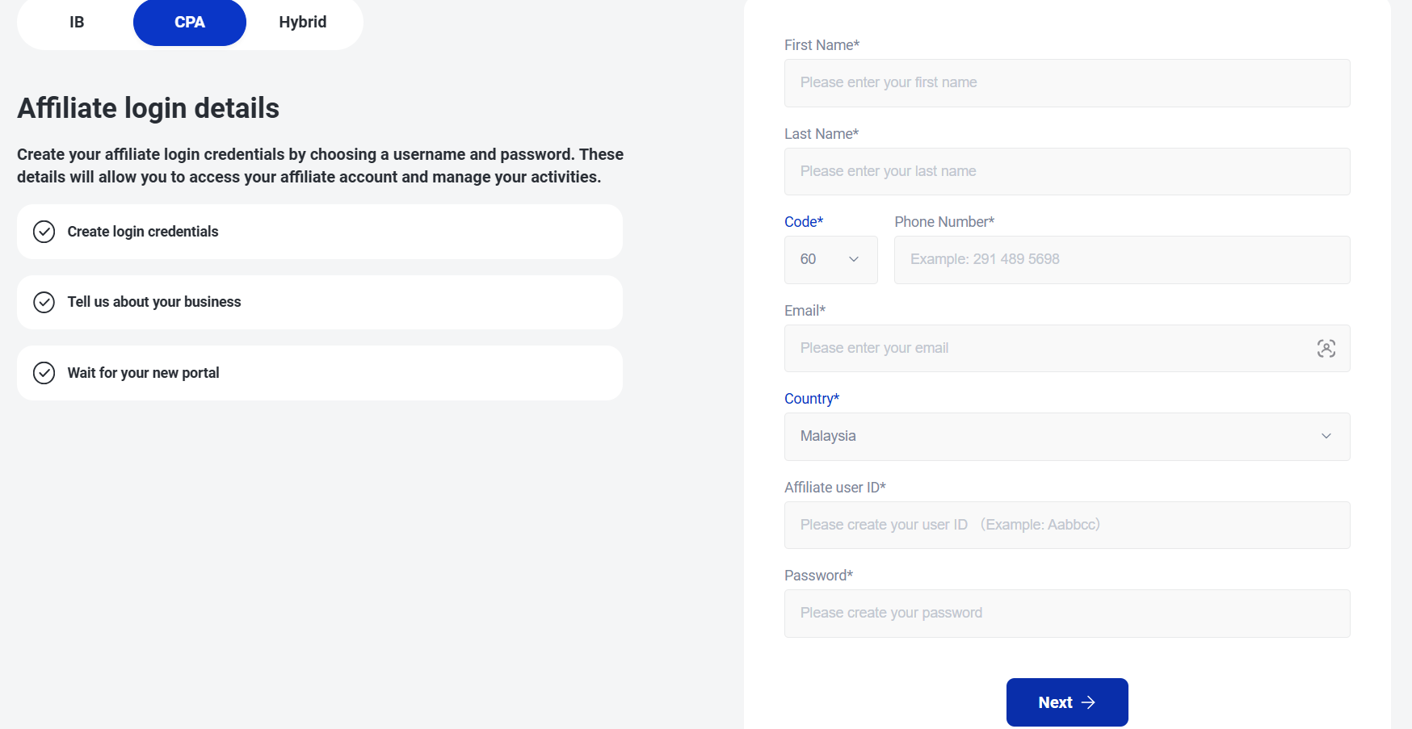Screen dimensions: 1412x729
Task: Click the contact autofill icon in Email field
Action: 1326,349
